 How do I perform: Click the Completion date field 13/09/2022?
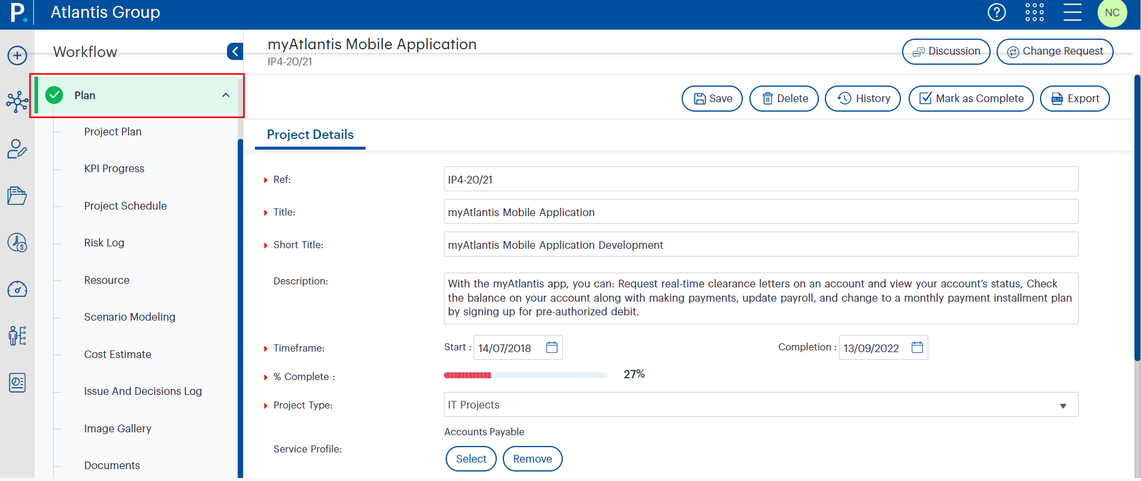pyautogui.click(x=883, y=347)
